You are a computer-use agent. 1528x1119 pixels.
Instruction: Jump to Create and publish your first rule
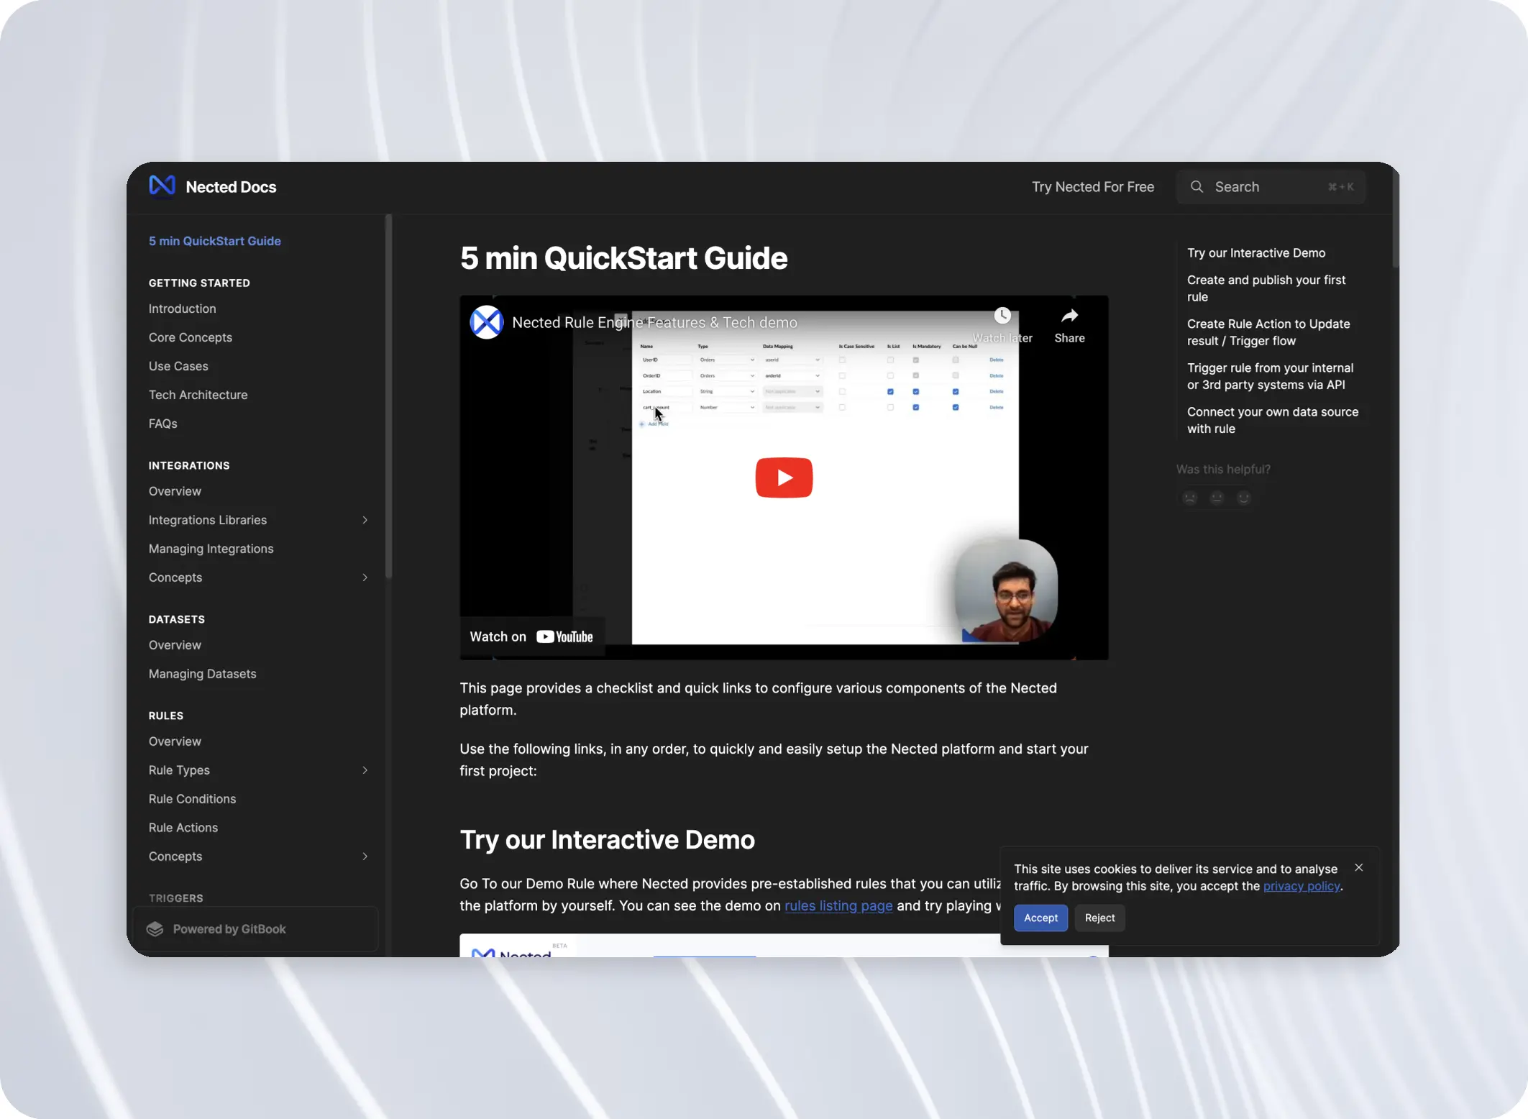click(1266, 288)
